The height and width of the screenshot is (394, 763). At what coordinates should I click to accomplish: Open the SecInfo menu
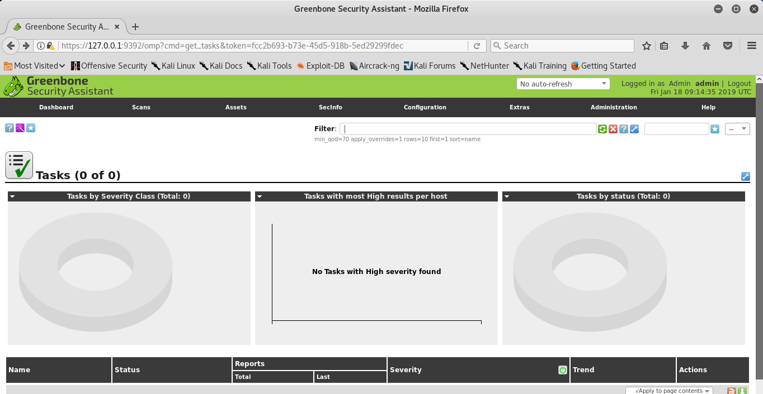pos(330,107)
